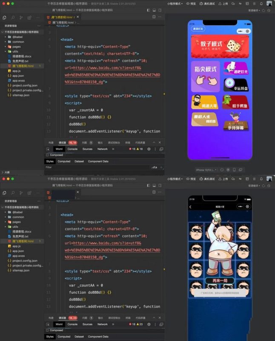The height and width of the screenshot is (341, 275).
Task: Toggle the Composed checkbox in top Styles panel
Action: 47,155
